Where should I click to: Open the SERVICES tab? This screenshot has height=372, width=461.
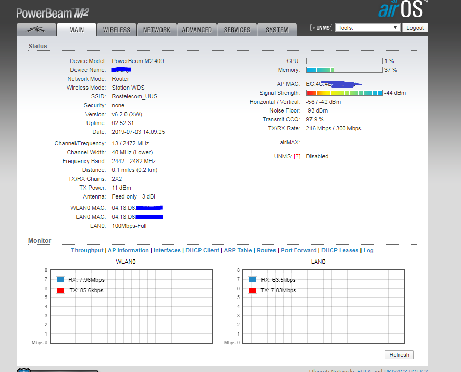pyautogui.click(x=237, y=29)
